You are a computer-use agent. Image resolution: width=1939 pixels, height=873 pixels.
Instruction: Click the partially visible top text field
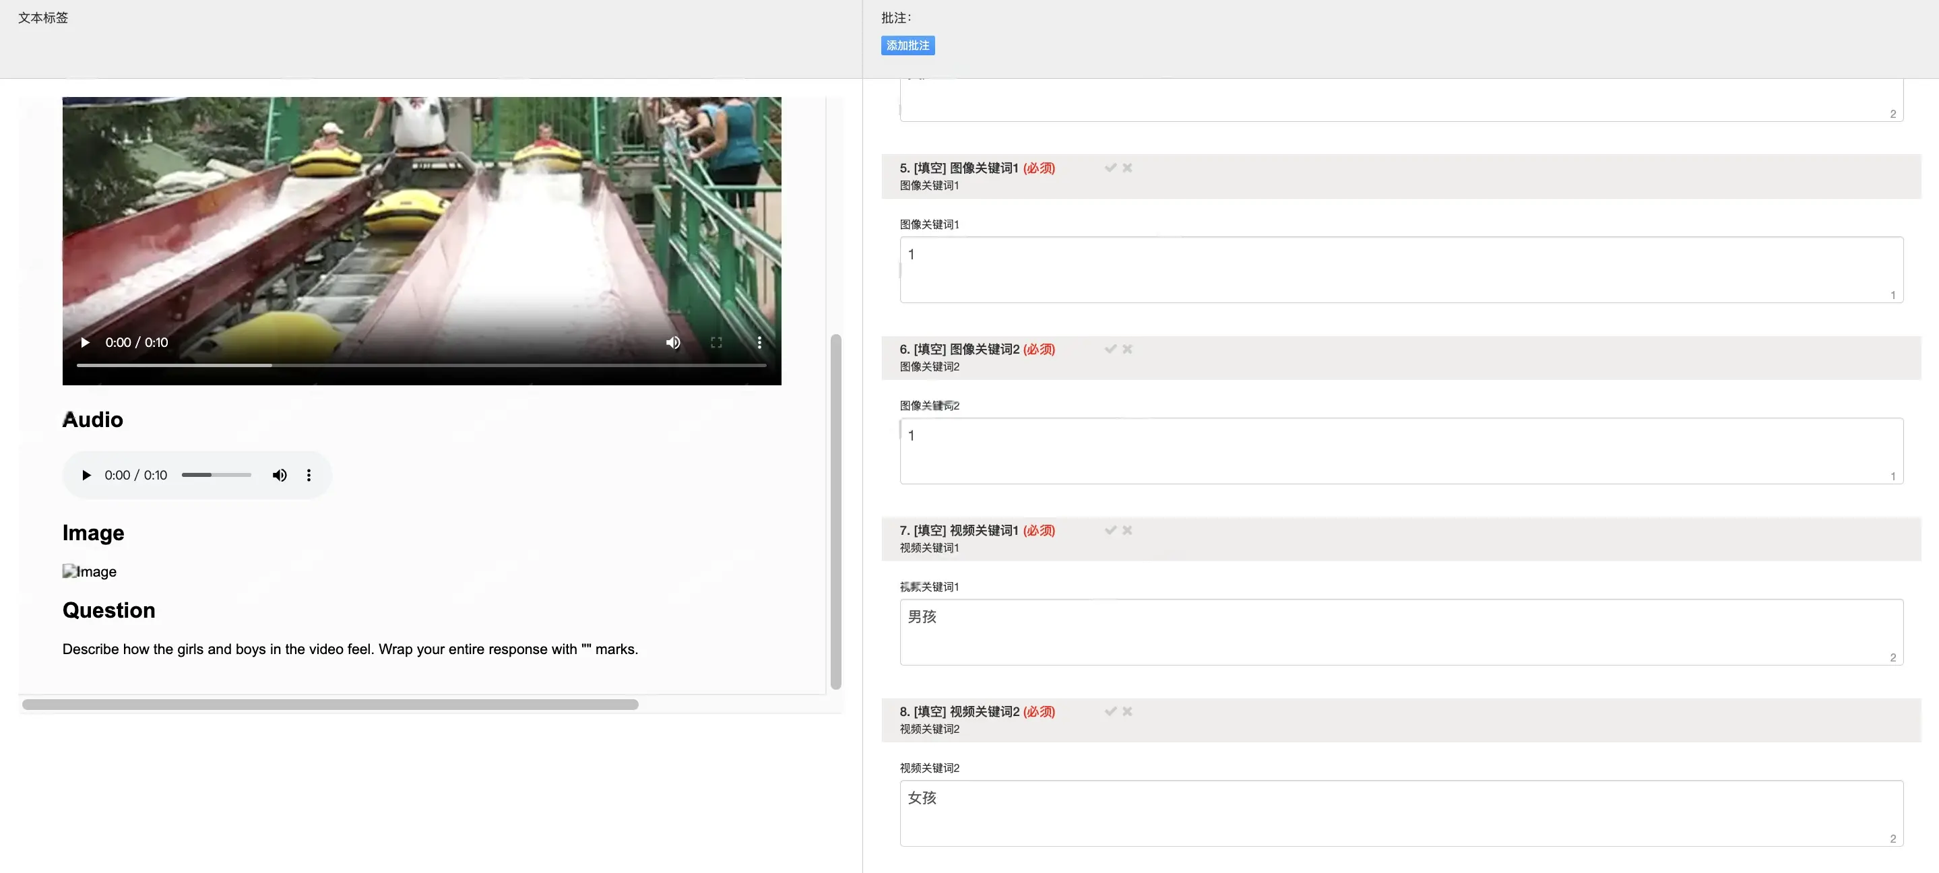(x=1401, y=100)
